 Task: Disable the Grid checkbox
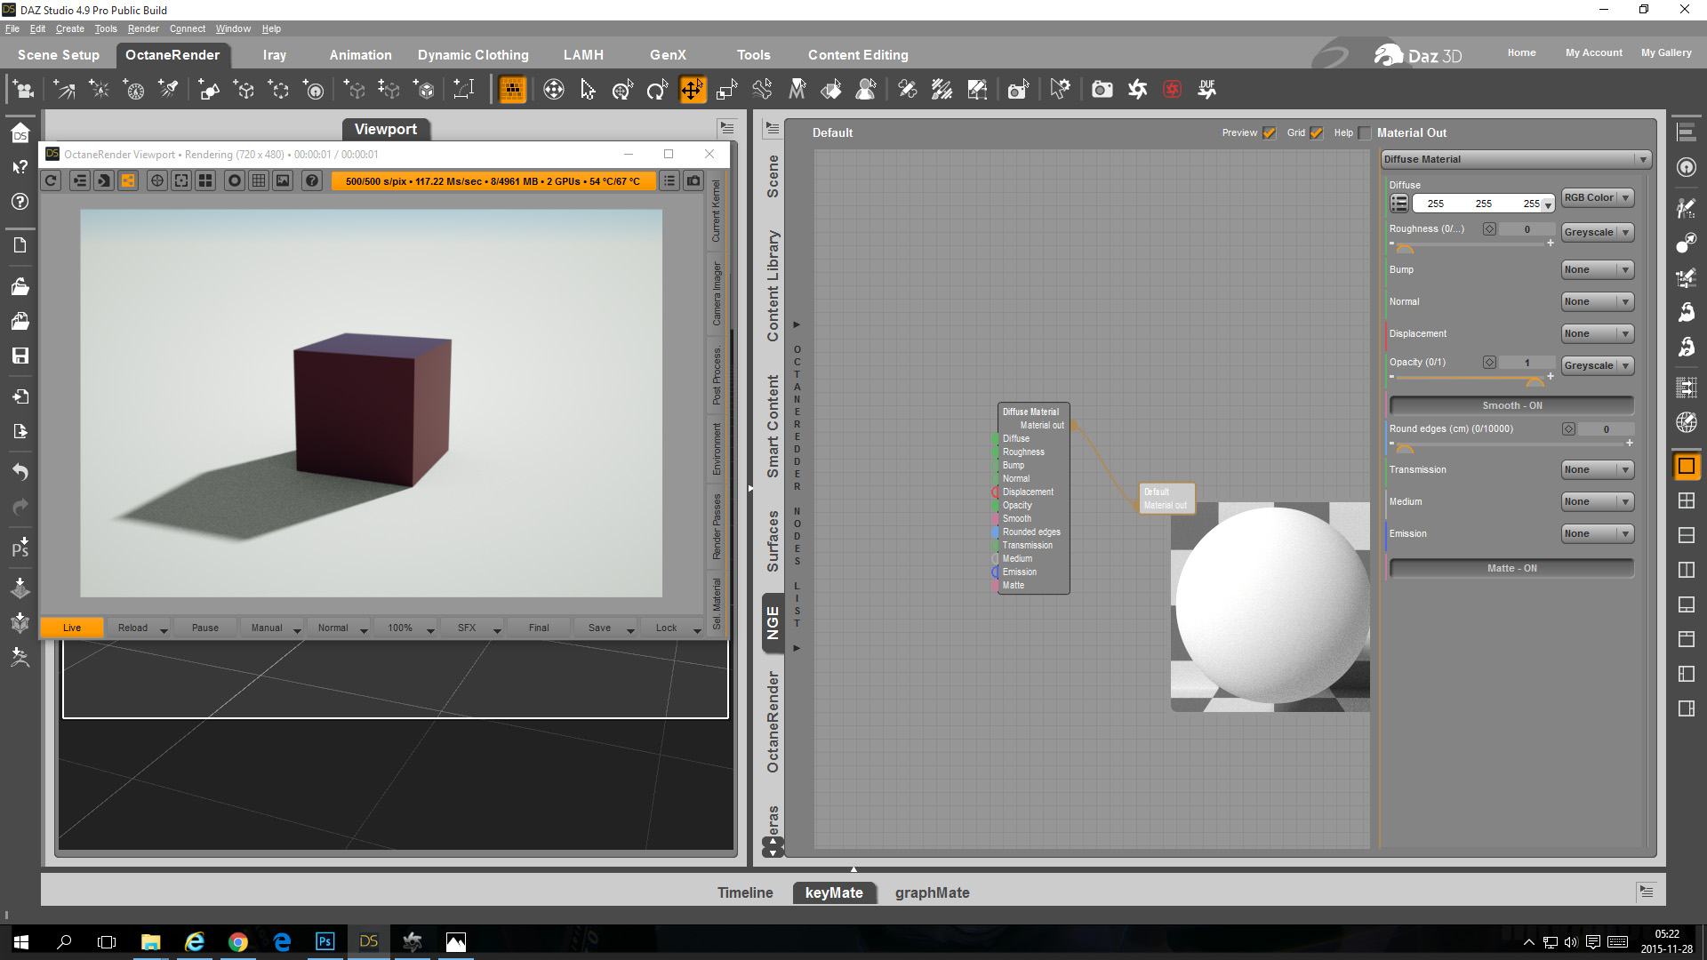point(1317,133)
